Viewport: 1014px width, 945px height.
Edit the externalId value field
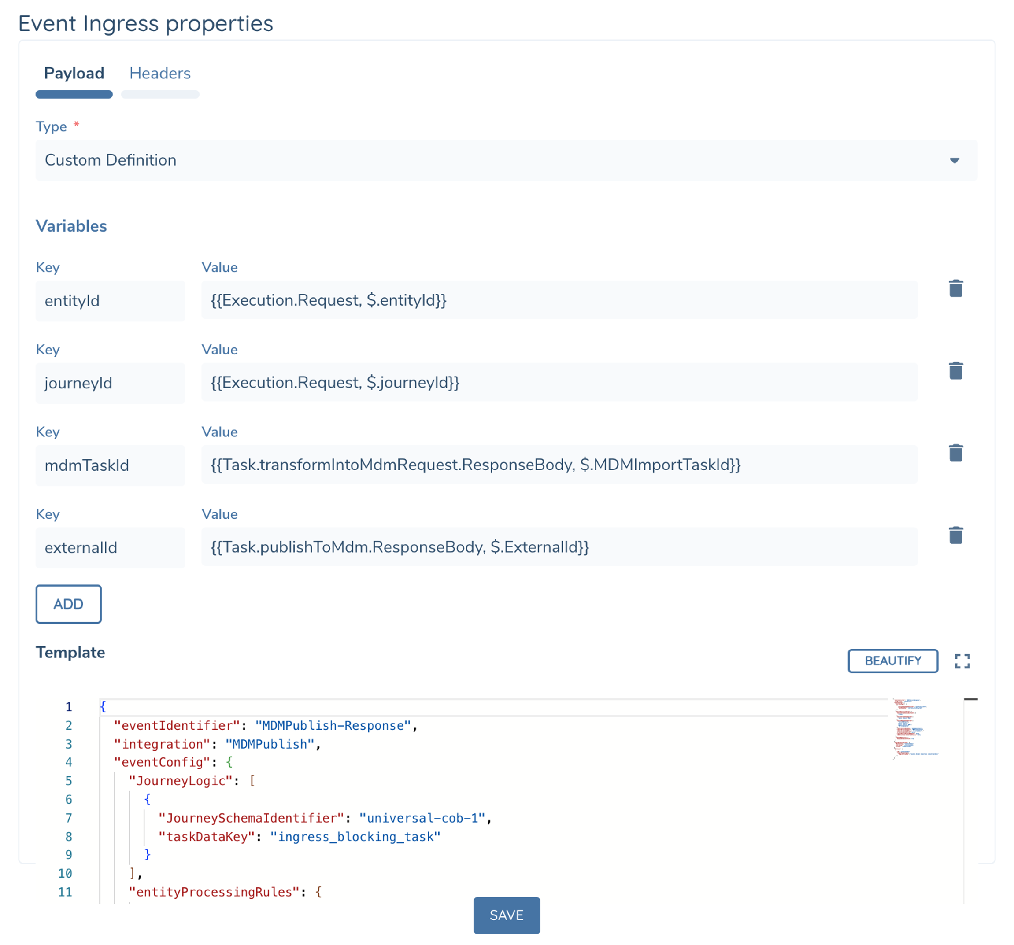[559, 547]
